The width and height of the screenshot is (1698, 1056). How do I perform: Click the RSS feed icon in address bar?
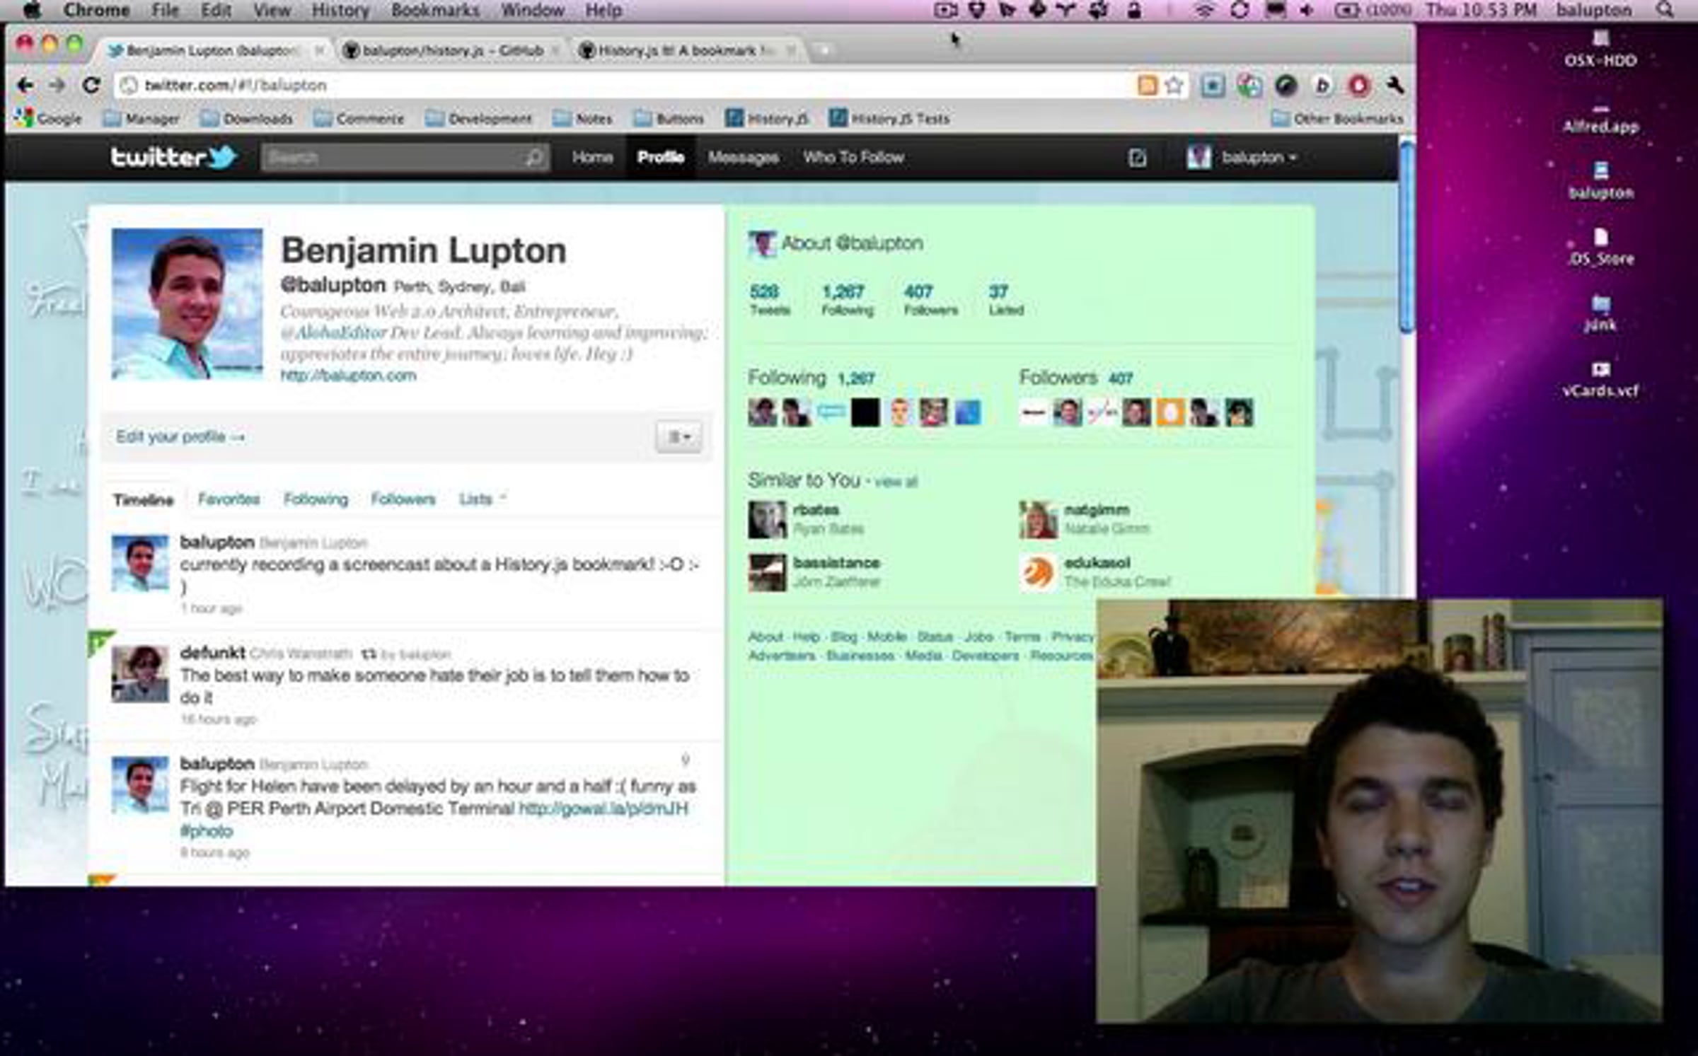coord(1147,86)
